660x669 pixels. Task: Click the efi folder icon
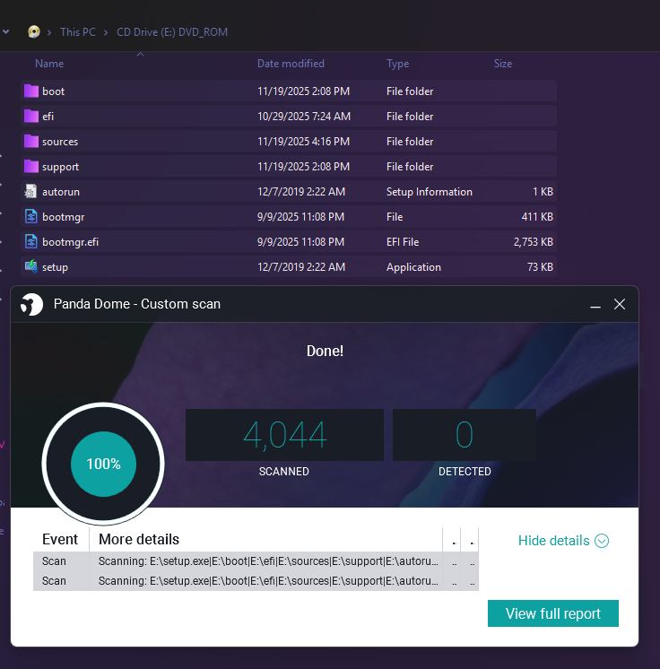coord(31,116)
